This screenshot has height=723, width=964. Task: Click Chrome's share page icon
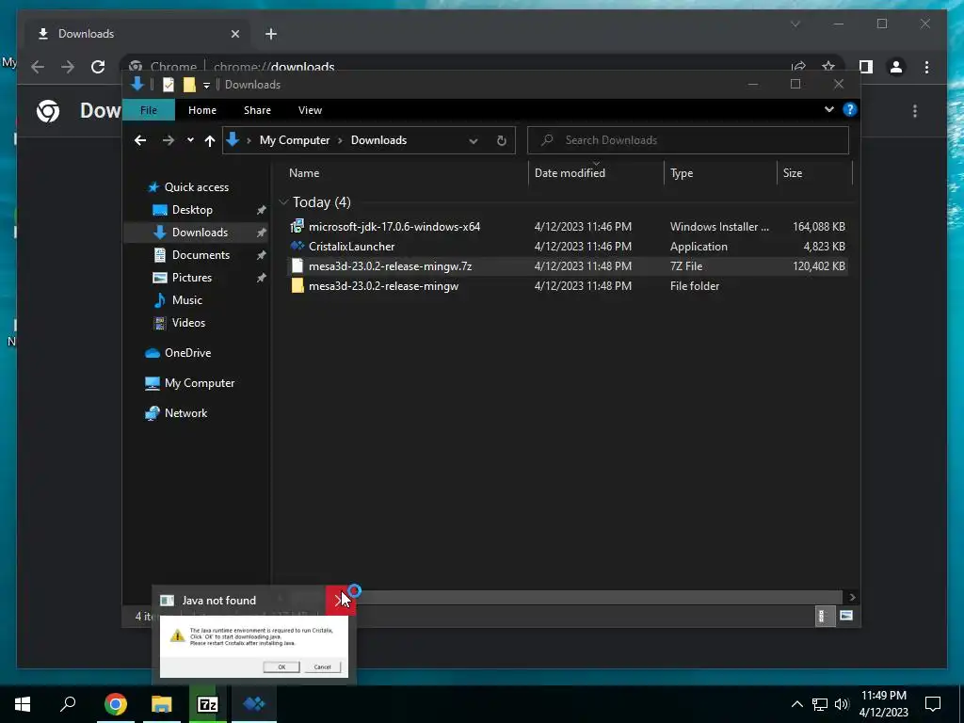(798, 67)
